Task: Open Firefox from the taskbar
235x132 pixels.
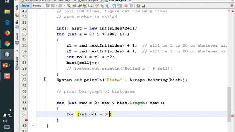Action: pyautogui.click(x=7, y=33)
